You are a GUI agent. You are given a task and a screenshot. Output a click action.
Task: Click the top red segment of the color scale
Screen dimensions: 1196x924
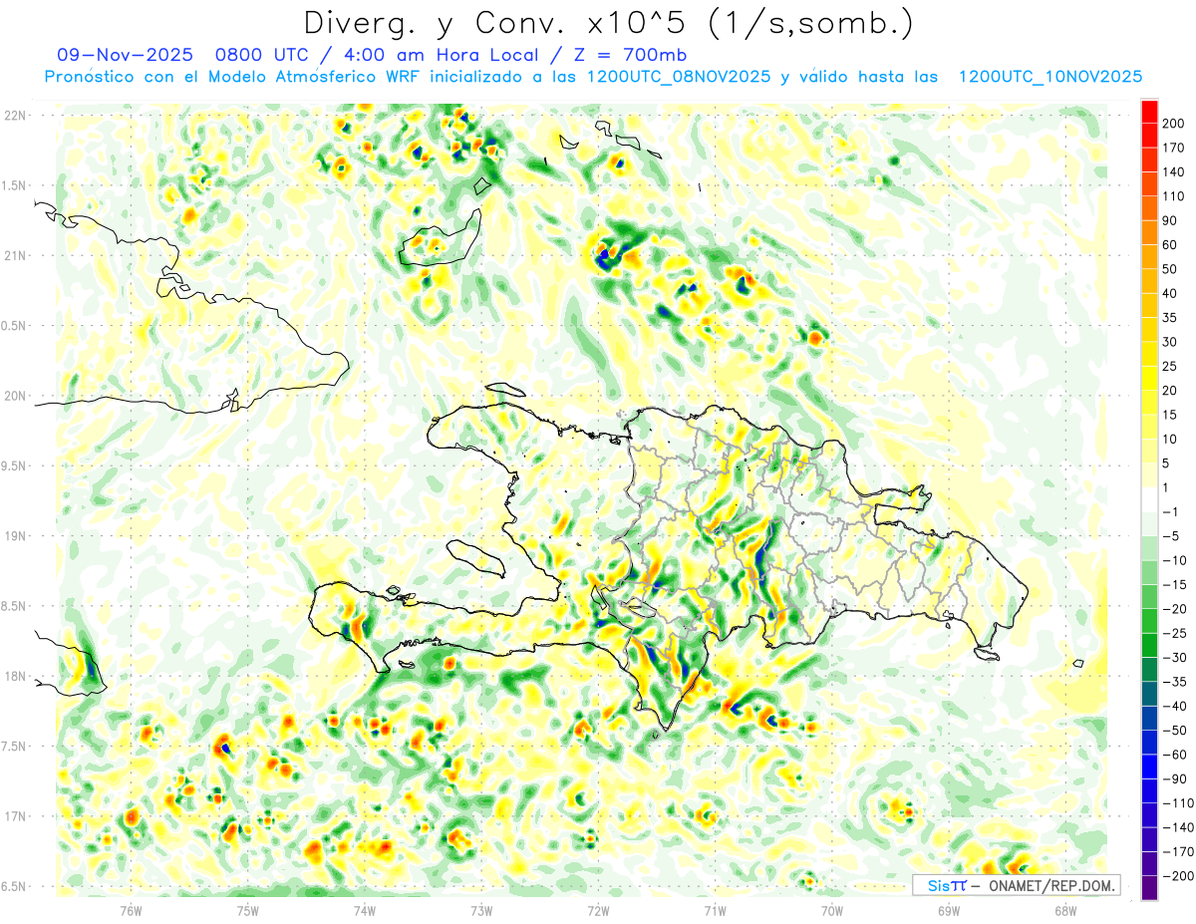1149,112
